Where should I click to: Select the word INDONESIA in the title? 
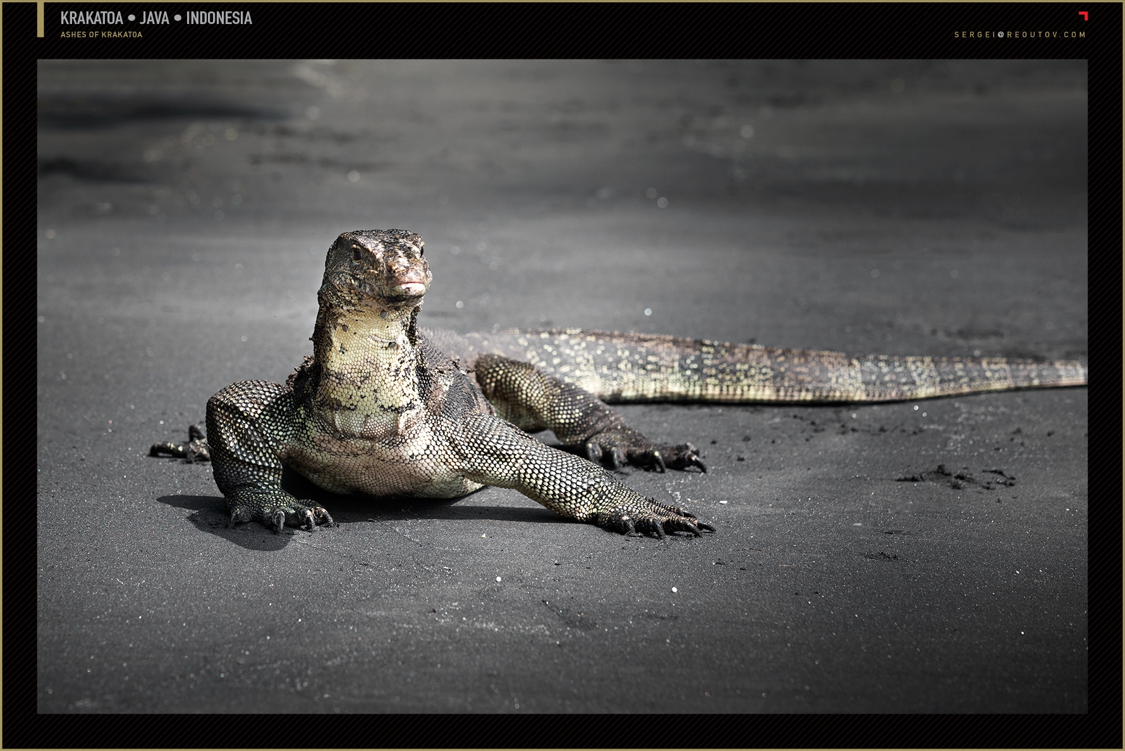pos(219,18)
